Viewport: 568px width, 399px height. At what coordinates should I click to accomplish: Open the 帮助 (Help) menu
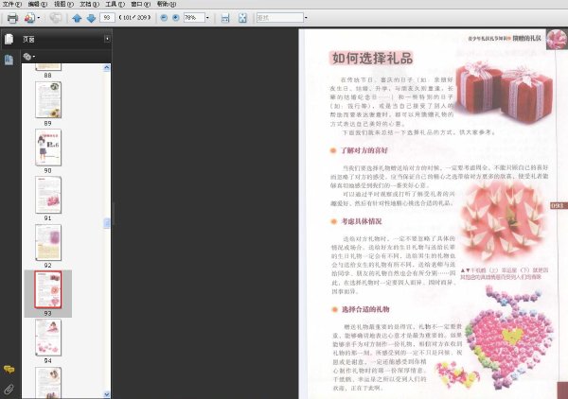click(x=167, y=4)
